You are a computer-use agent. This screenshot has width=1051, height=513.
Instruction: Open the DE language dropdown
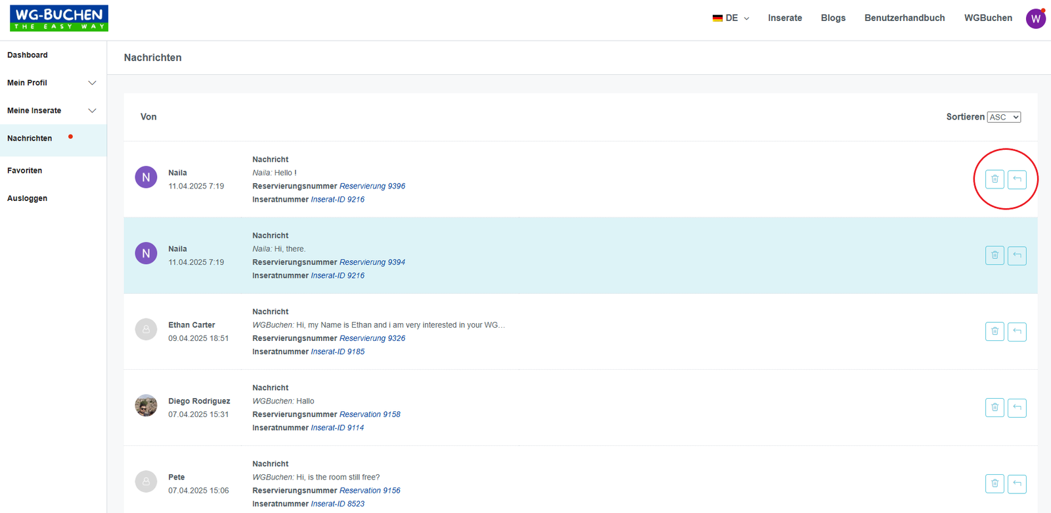[730, 18]
